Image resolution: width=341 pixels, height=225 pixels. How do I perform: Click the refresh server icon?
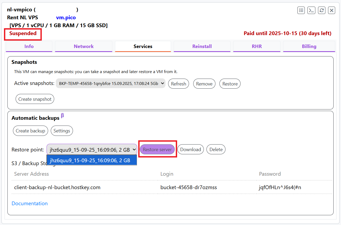coord(321,10)
